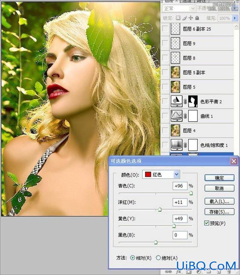Toggle visibility of 图层 6 副本 25
This screenshot has height=275, width=240.
(x=165, y=29)
